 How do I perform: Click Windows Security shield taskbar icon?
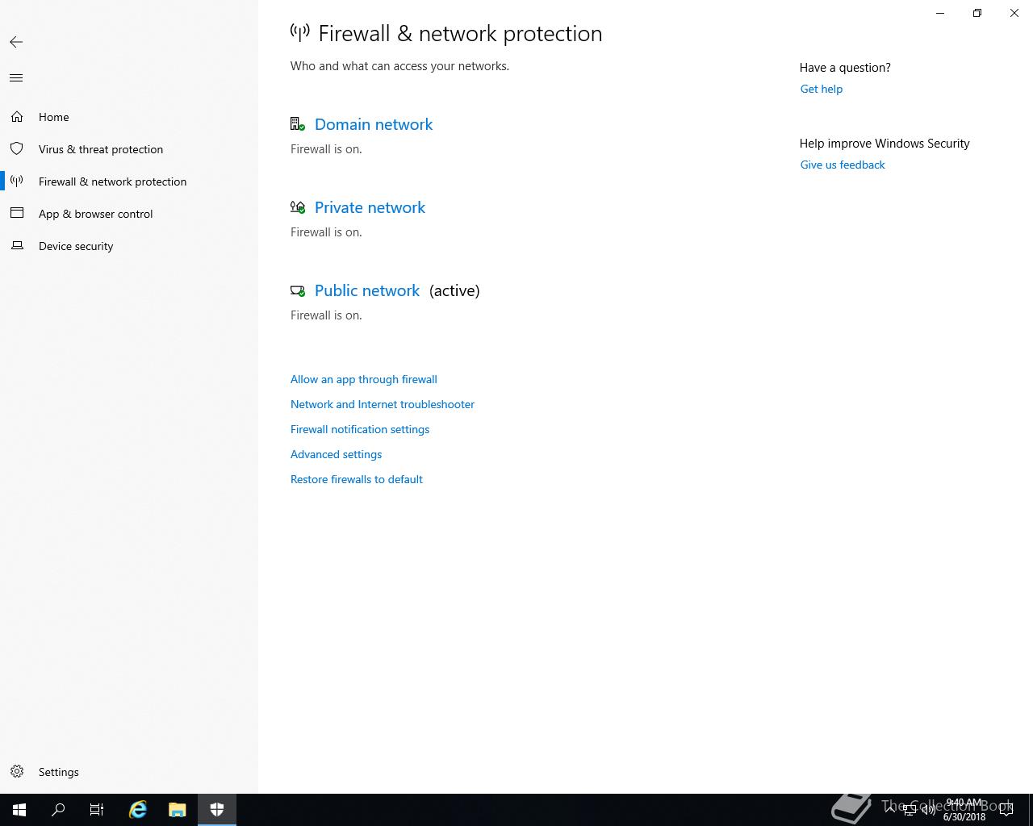[217, 810]
